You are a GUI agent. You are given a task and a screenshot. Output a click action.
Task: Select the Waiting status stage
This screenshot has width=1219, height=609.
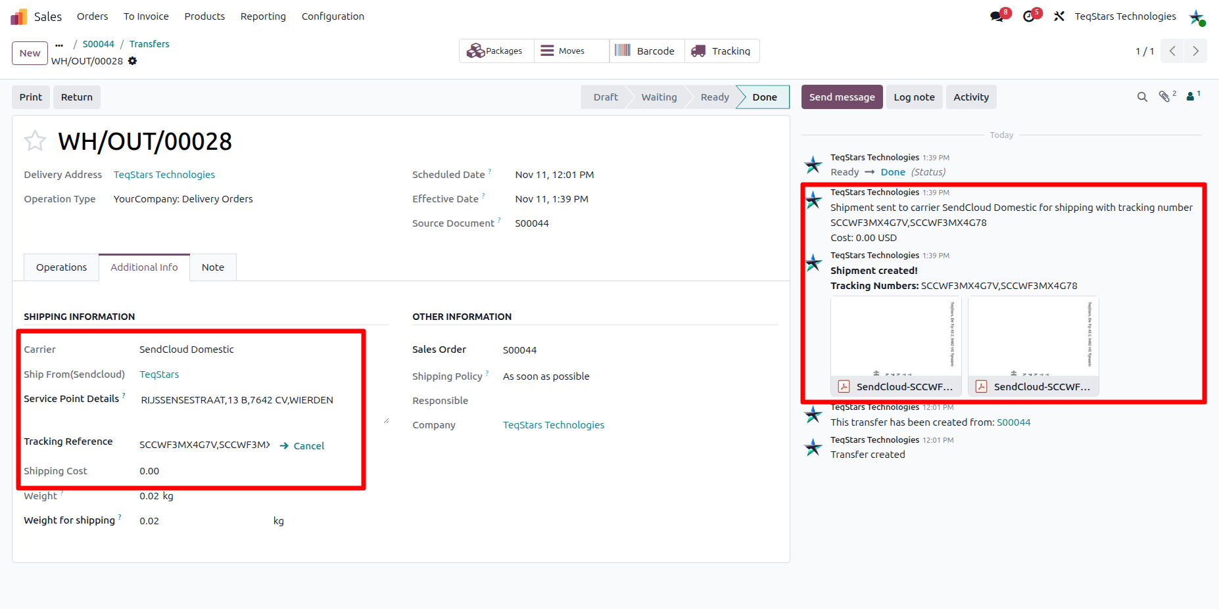pos(659,97)
